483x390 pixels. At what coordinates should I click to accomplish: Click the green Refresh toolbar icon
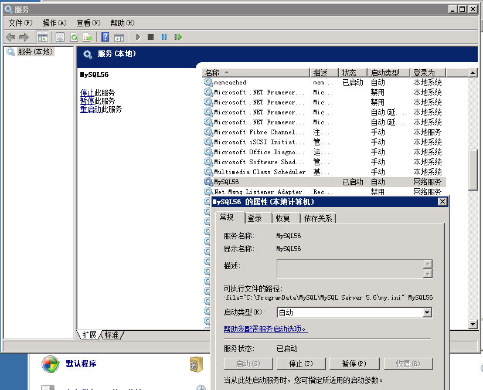click(x=74, y=38)
